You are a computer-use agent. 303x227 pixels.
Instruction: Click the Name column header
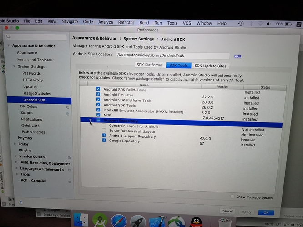point(144,85)
